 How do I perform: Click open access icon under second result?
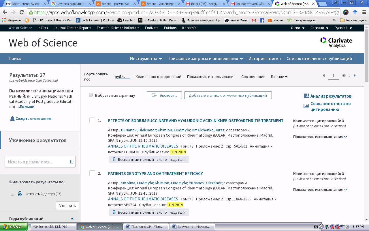(114, 212)
